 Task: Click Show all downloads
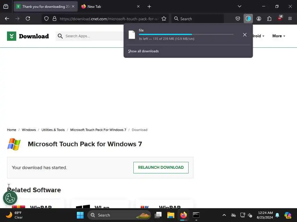143,51
